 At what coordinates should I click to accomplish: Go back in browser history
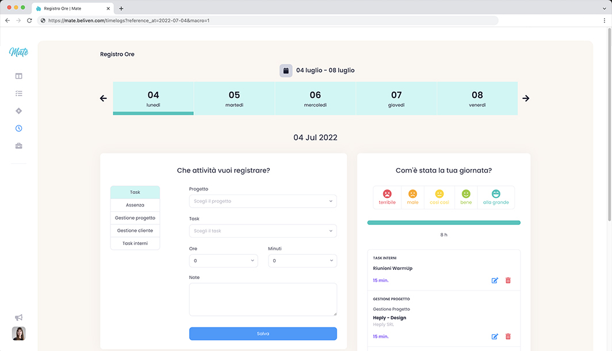pyautogui.click(x=7, y=21)
